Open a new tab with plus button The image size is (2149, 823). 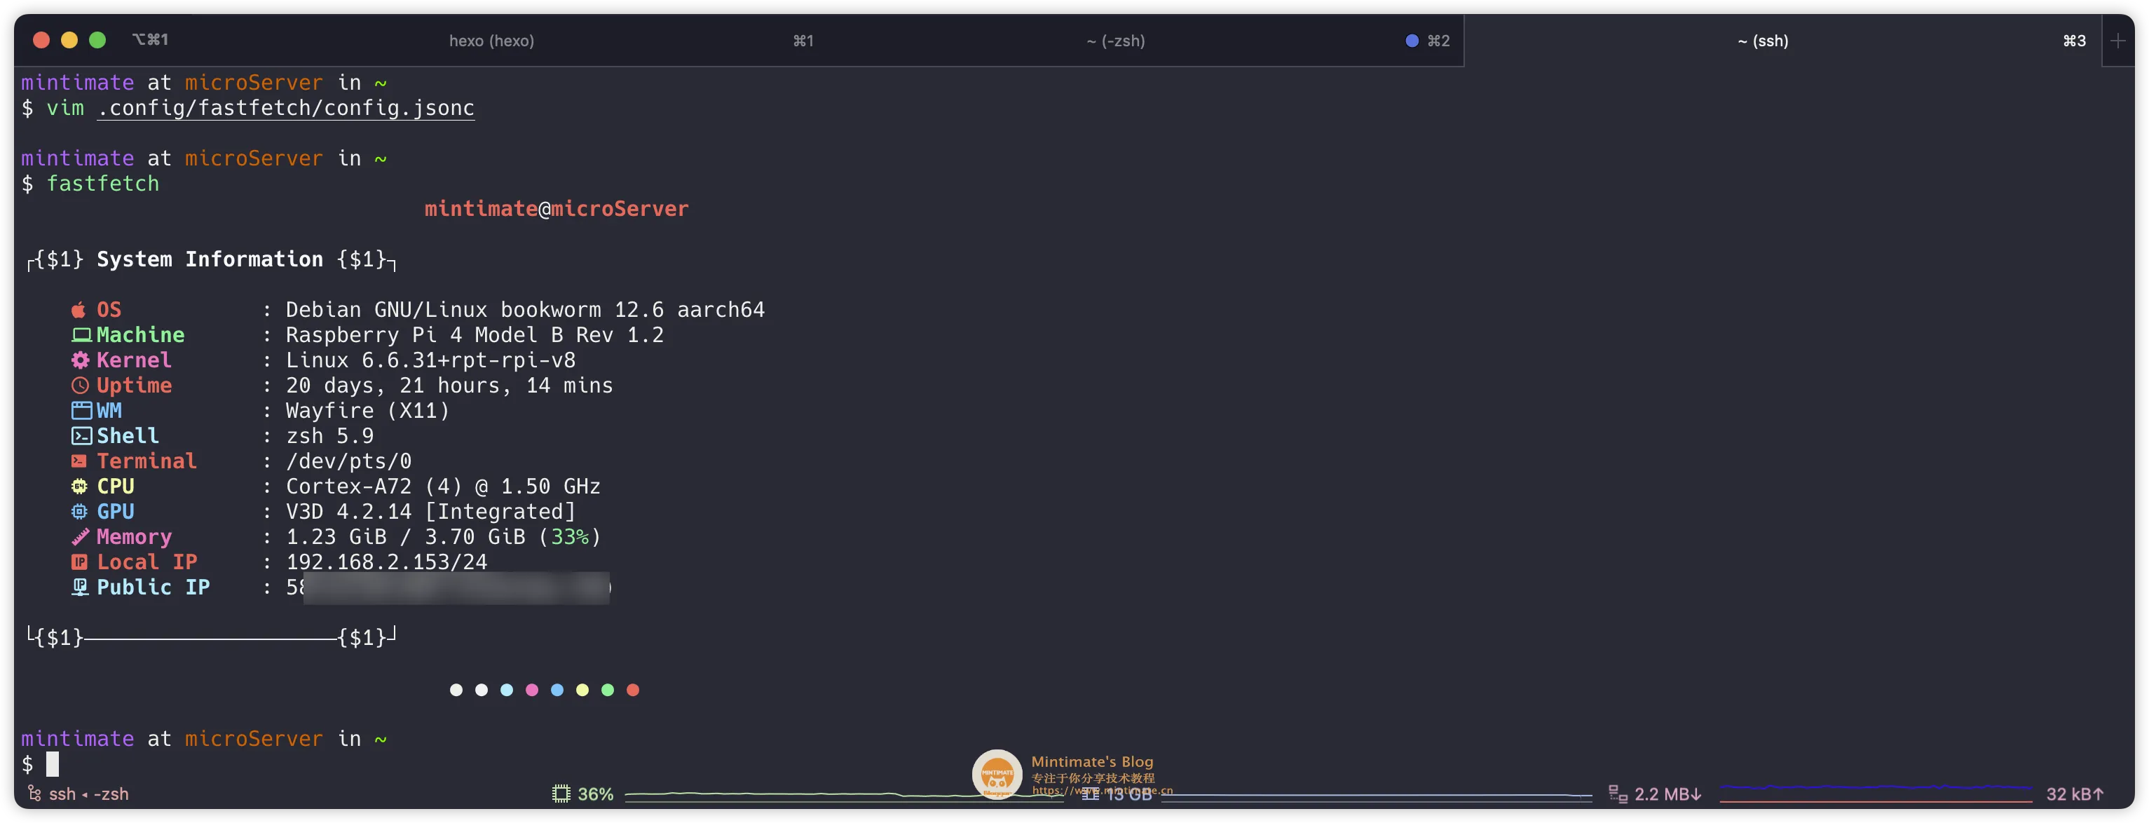[x=2117, y=40]
